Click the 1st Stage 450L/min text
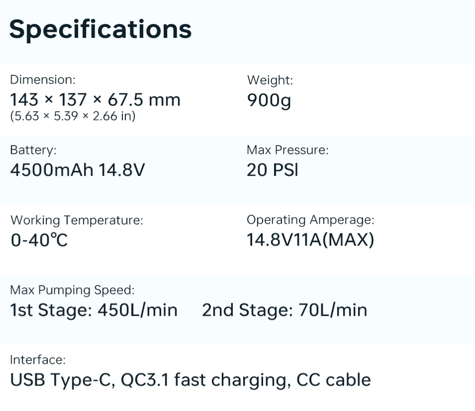The width and height of the screenshot is (475, 411). (94, 310)
